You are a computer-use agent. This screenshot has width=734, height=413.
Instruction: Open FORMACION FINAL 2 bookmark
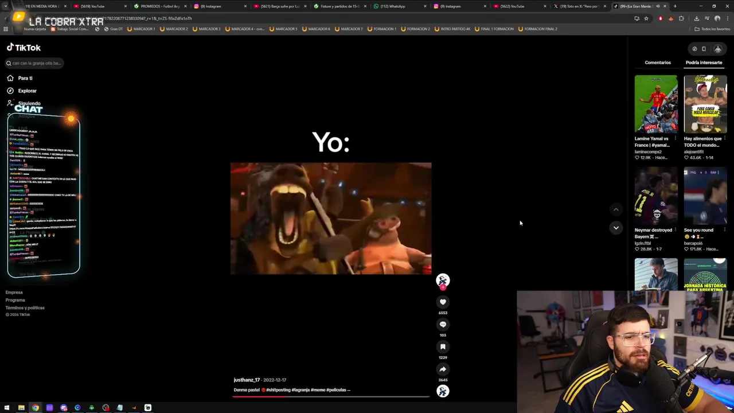coord(537,29)
